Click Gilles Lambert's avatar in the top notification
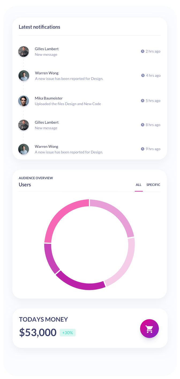The image size is (180, 379). click(24, 51)
